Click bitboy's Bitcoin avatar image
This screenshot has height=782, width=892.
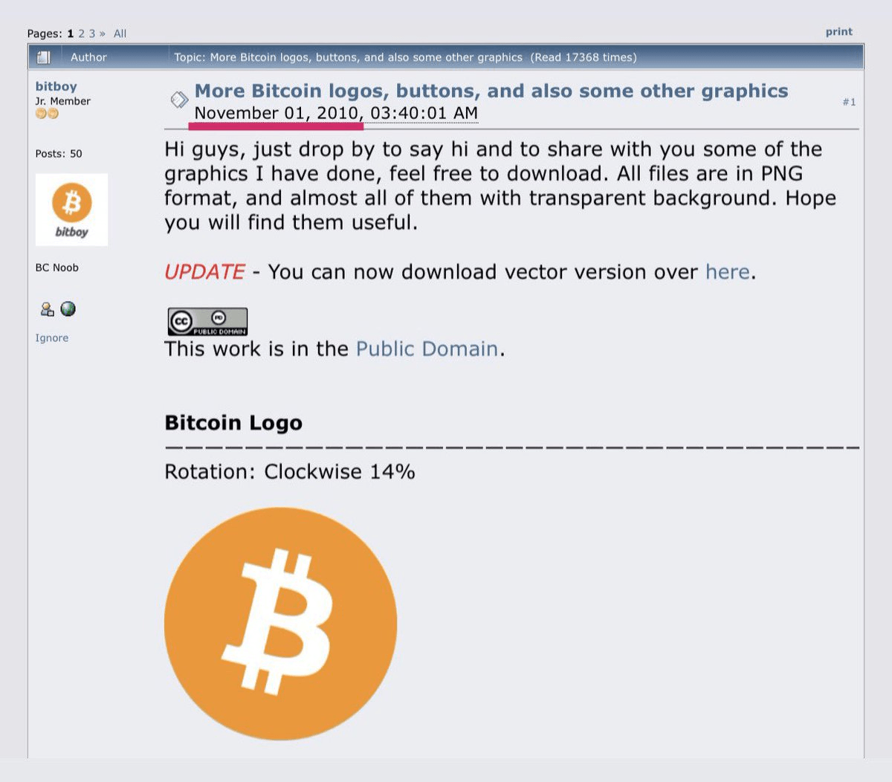(71, 210)
